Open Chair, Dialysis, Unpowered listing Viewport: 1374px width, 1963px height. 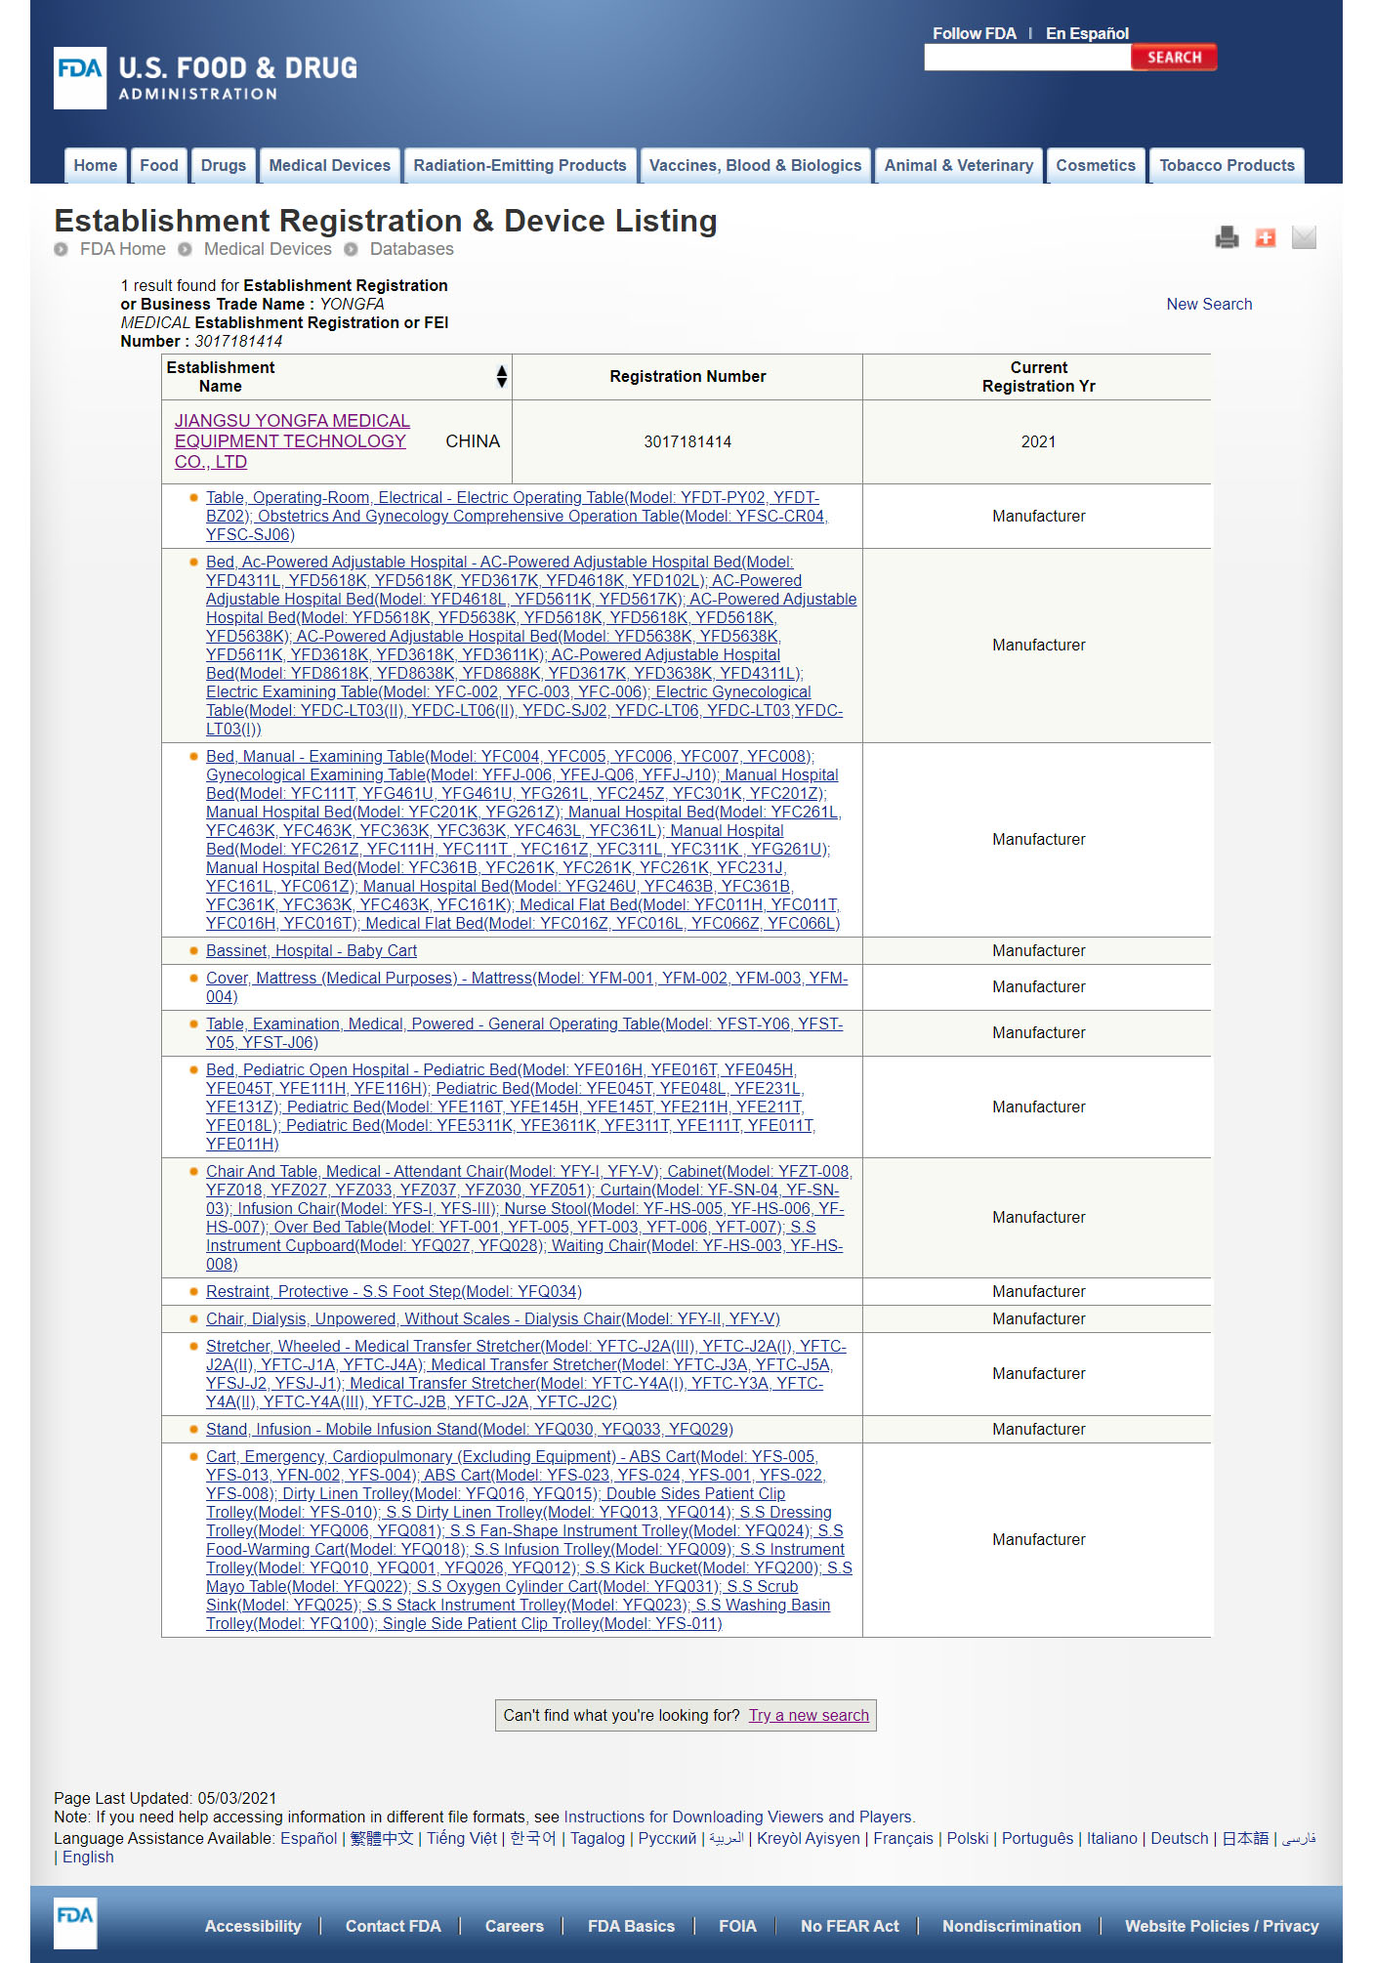click(493, 1318)
